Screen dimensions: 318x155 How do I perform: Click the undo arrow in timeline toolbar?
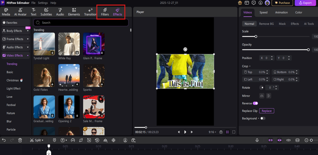tap(4, 140)
